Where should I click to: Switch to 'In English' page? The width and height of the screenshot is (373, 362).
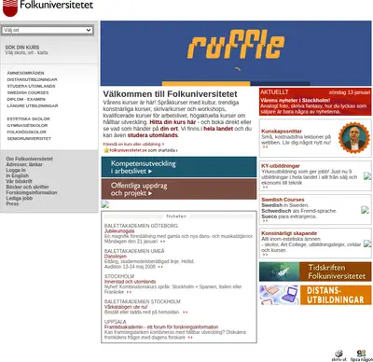click(x=17, y=175)
